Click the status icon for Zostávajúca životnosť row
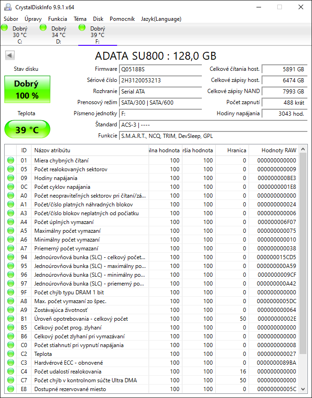Viewport: 312px width, 398px height. pyautogui.click(x=11, y=310)
